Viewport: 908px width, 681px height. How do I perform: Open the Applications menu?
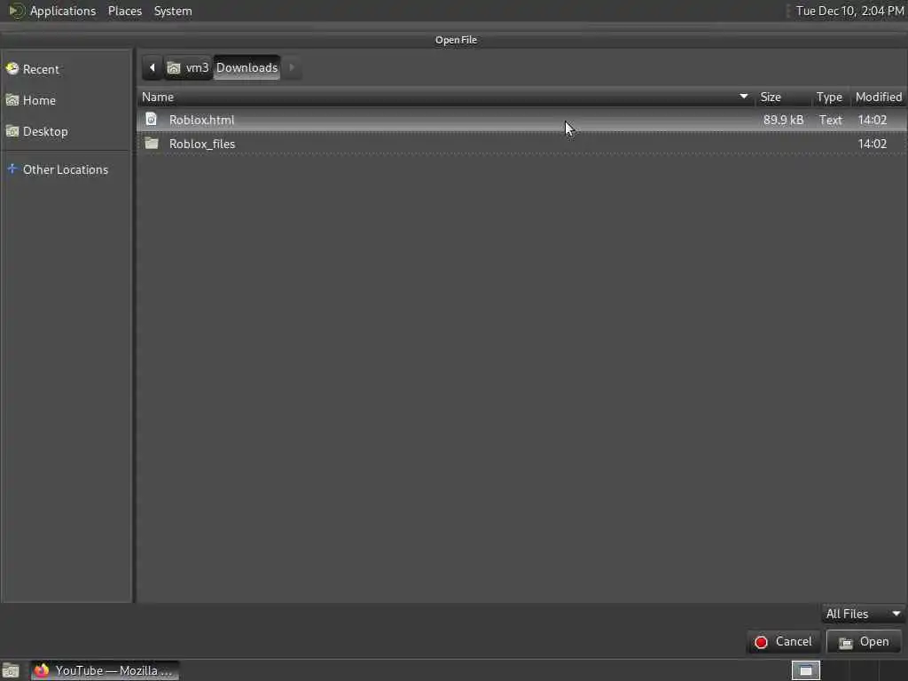tap(63, 11)
